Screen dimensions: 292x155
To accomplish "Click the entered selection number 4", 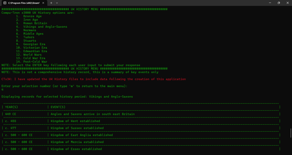I will 3,89.
